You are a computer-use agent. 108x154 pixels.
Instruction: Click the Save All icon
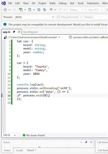click(x=44, y=10)
